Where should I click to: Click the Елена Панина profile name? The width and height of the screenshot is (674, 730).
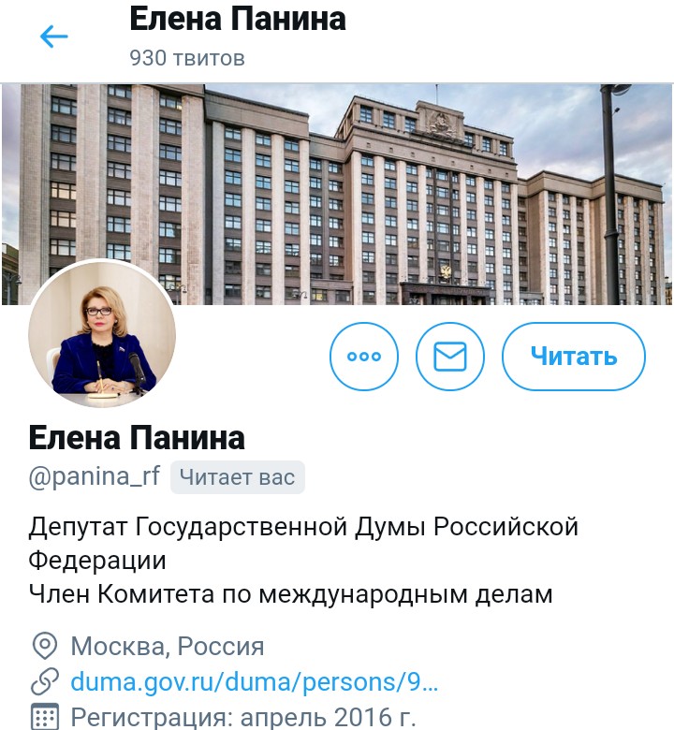(x=137, y=438)
